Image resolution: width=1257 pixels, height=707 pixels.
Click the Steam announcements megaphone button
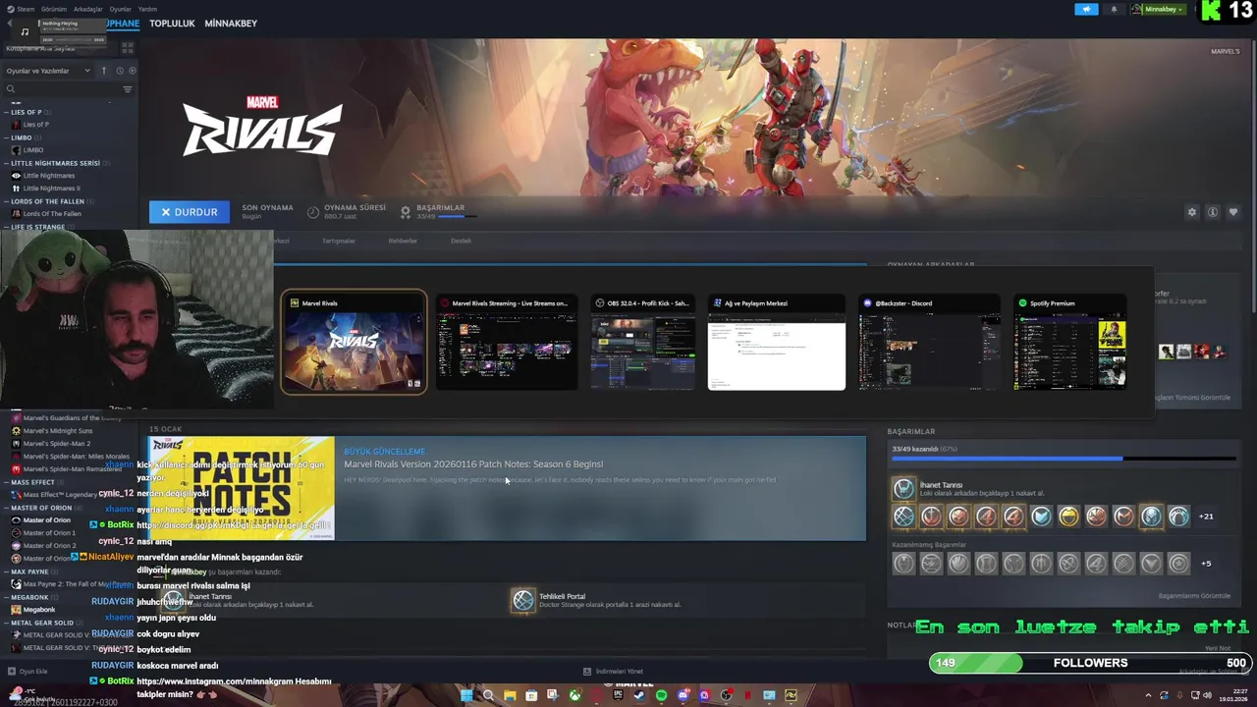pos(1086,9)
